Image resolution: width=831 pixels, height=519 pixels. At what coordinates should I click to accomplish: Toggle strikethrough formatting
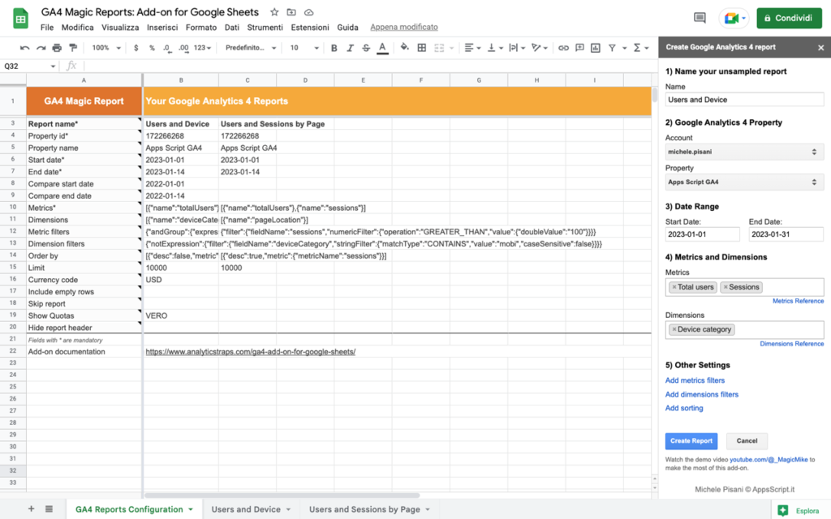coord(366,48)
